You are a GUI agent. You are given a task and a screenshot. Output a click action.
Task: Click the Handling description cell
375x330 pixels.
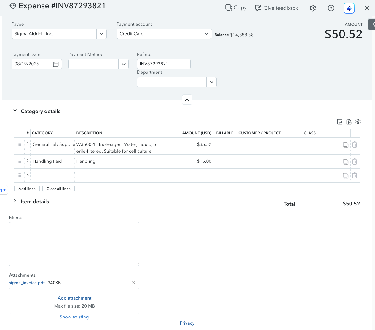point(117,162)
